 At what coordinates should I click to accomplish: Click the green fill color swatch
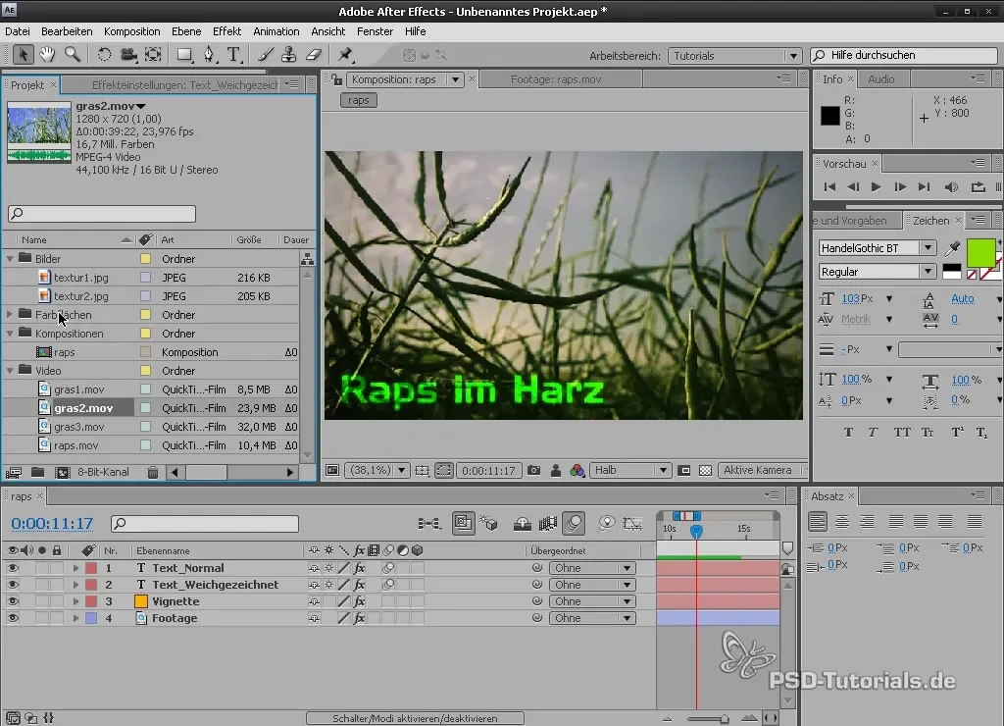(x=980, y=252)
